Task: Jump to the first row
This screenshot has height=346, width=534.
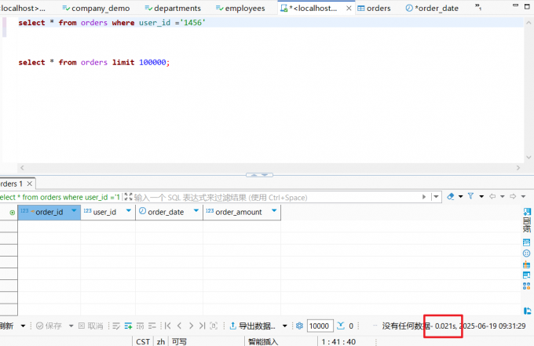Action: (x=167, y=326)
